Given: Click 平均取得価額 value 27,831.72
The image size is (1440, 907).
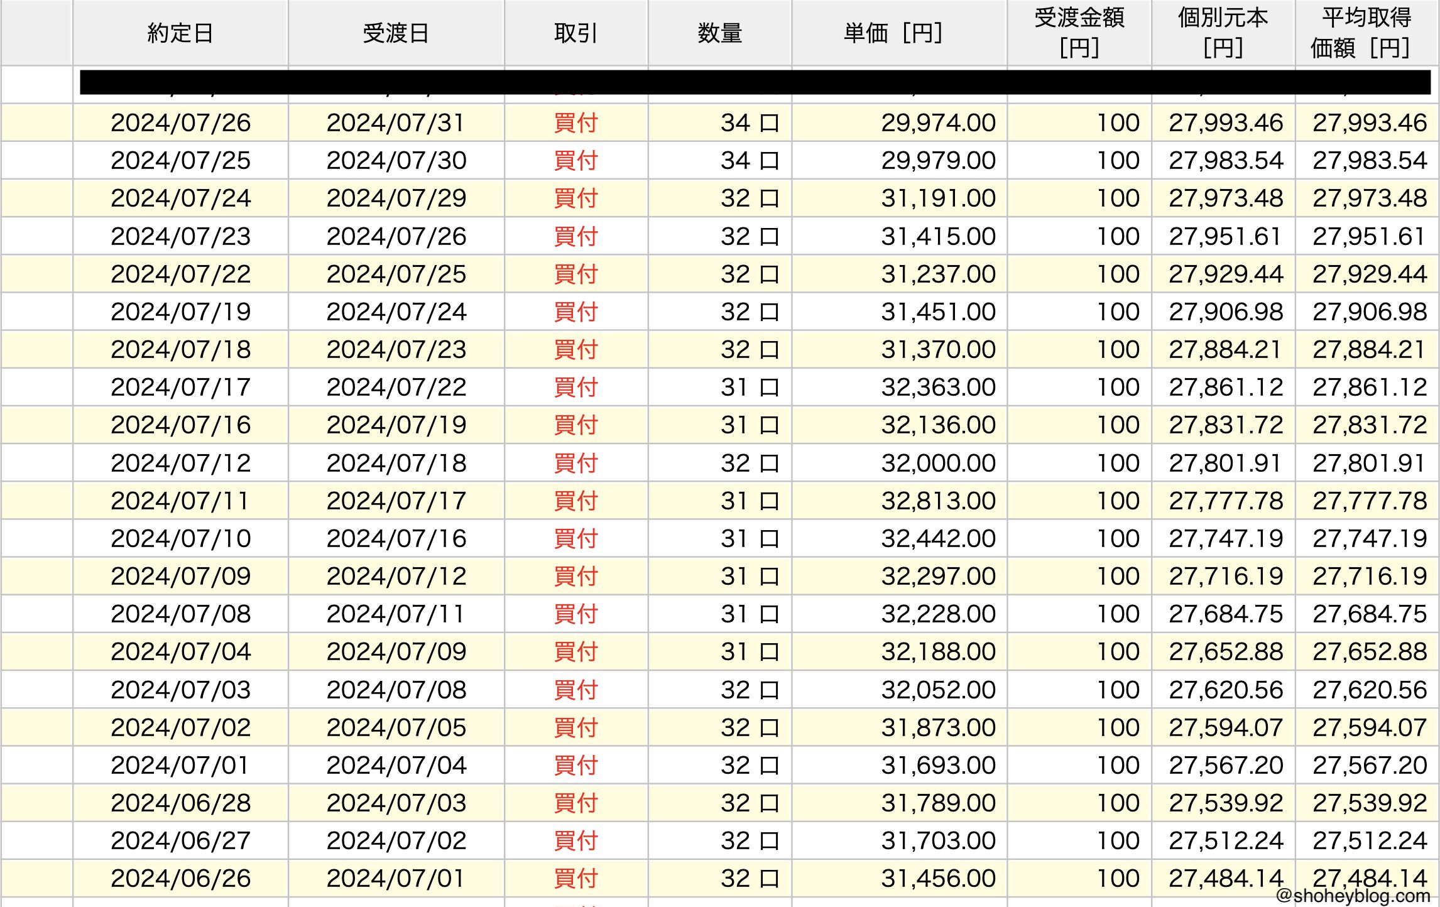Looking at the screenshot, I should pyautogui.click(x=1370, y=425).
